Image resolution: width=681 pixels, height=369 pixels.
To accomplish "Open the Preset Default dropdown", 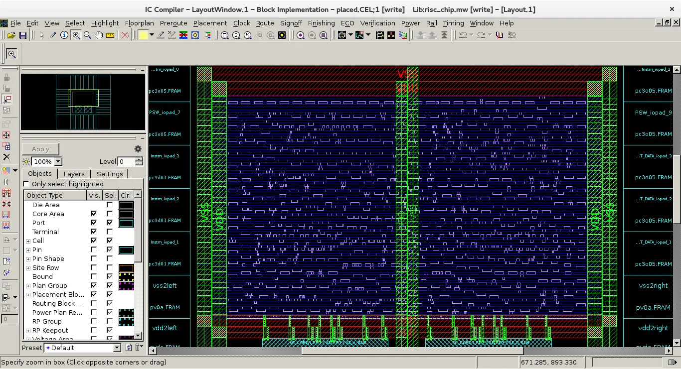I will point(117,348).
